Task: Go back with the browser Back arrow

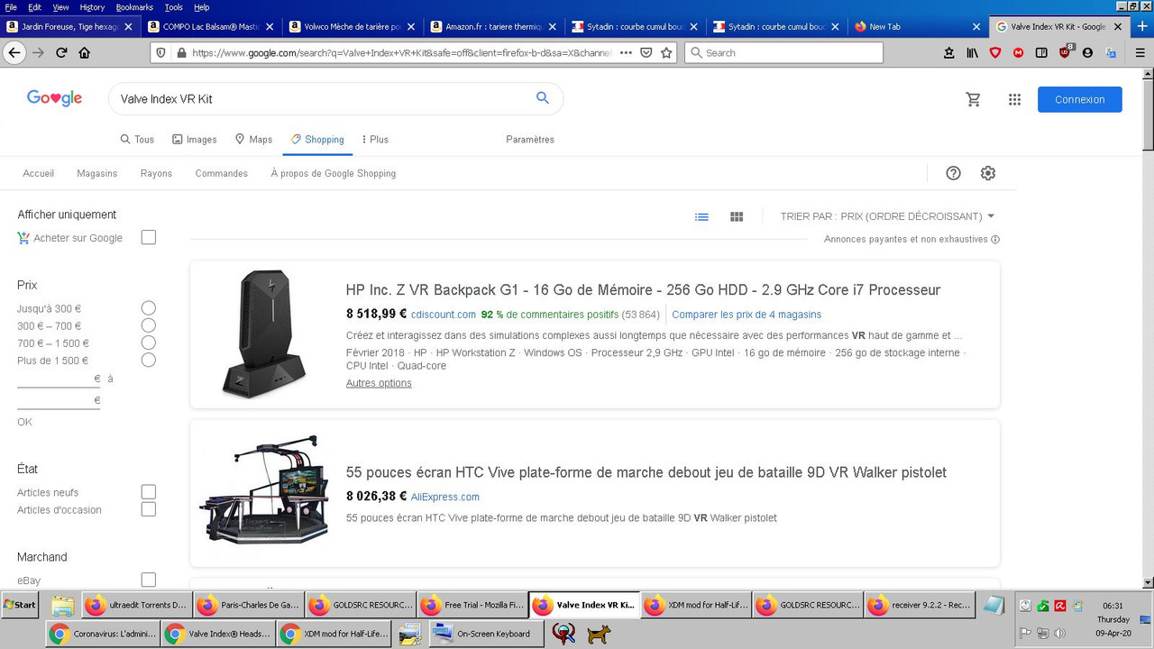Action: (x=14, y=52)
